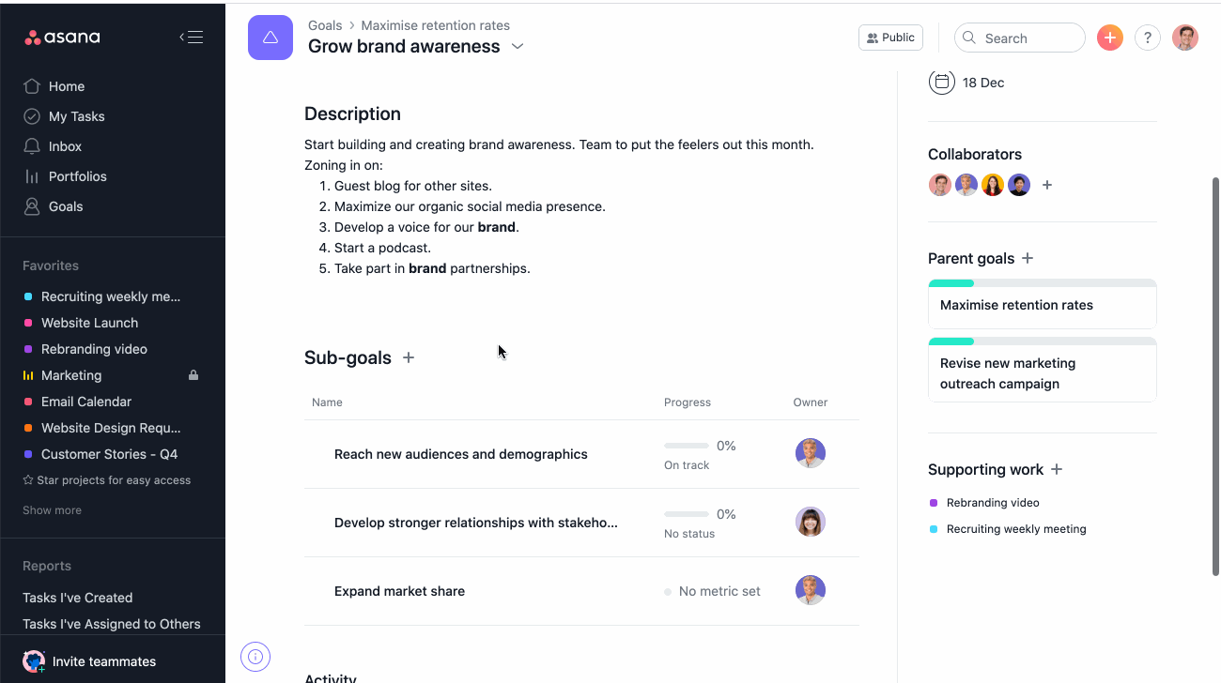Expand Show more favorites
Image resolution: width=1221 pixels, height=683 pixels.
click(x=52, y=510)
